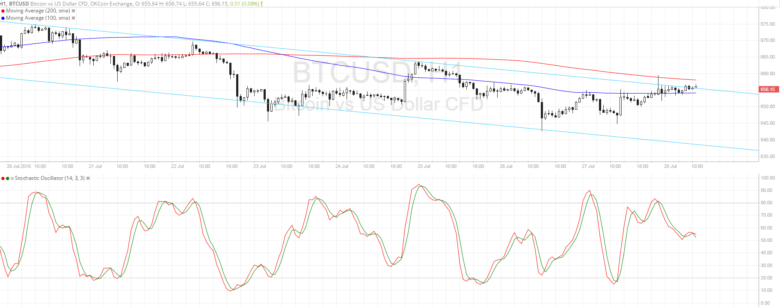Image resolution: width=780 pixels, height=308 pixels.
Task: Click the 20 Jul 2016 date label
Action: [x=19, y=166]
